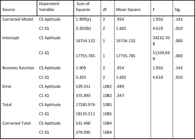Select the Corrected Total value '531.460'

83,123
